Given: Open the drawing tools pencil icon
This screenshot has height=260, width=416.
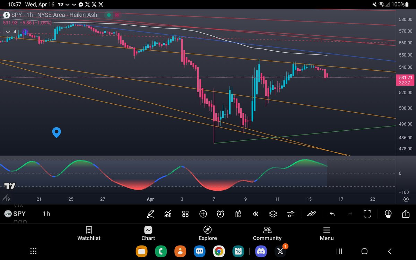Looking at the screenshot, I should [x=150, y=214].
